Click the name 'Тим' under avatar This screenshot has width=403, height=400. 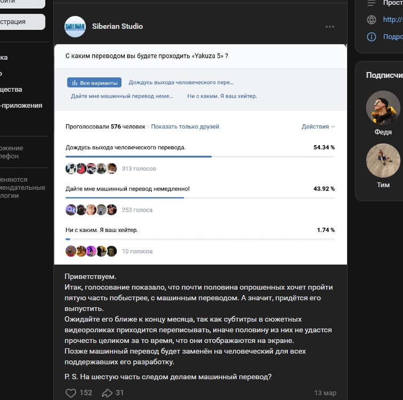(x=383, y=185)
